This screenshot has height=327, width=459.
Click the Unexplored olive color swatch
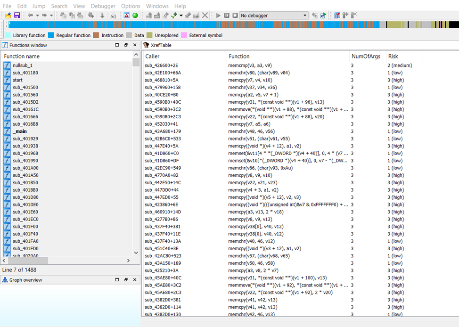149,35
